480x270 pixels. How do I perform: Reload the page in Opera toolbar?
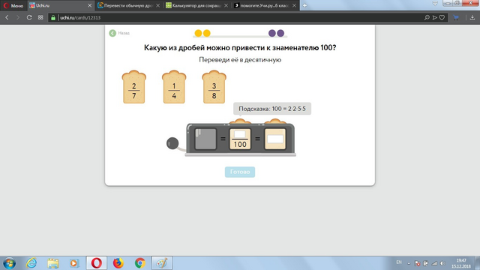[x=29, y=18]
